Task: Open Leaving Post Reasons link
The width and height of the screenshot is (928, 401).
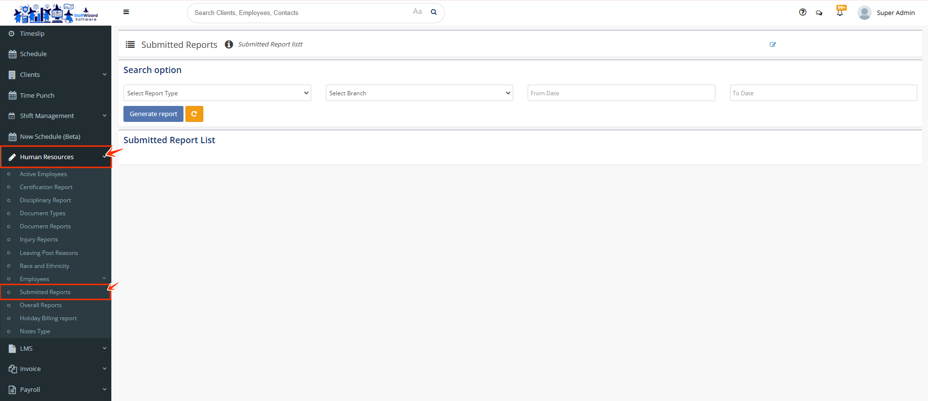Action: pos(48,253)
